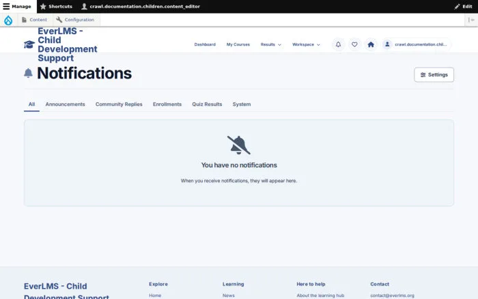The width and height of the screenshot is (478, 299).
Task: Toggle toolbar orientation arrow icon
Action: pyautogui.click(x=471, y=20)
